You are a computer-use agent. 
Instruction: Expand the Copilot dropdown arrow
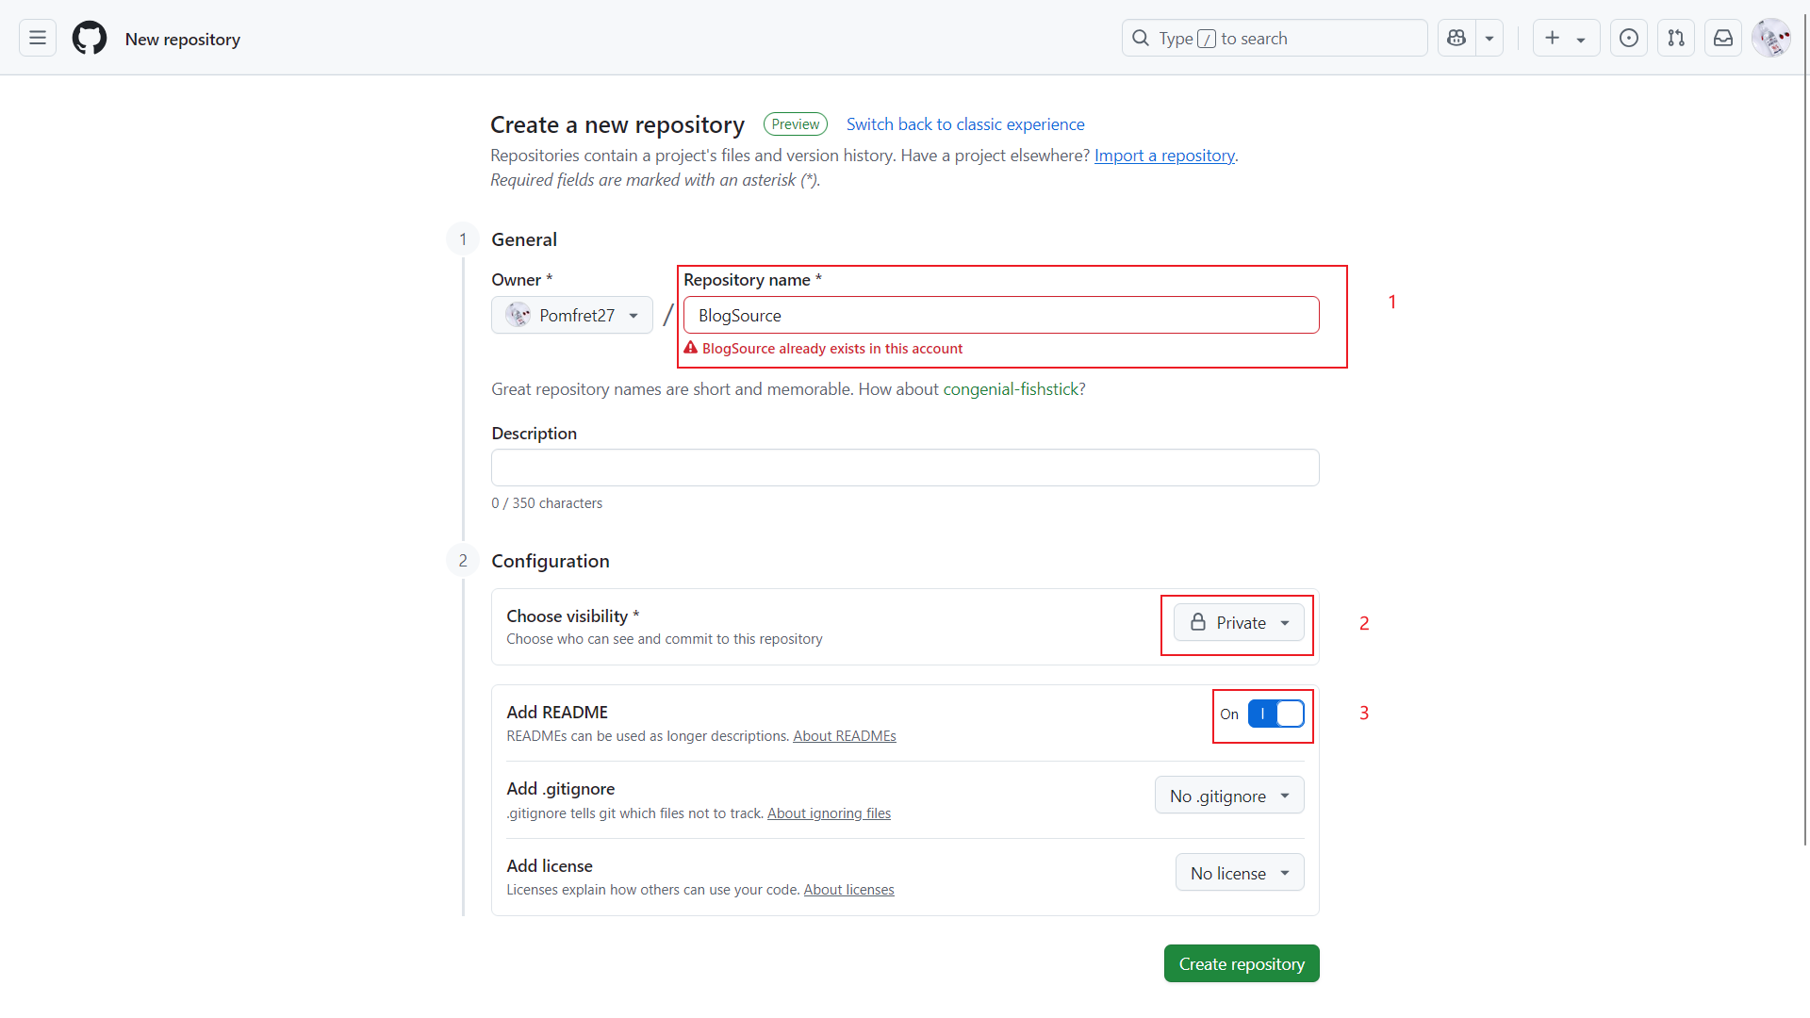click(1489, 38)
